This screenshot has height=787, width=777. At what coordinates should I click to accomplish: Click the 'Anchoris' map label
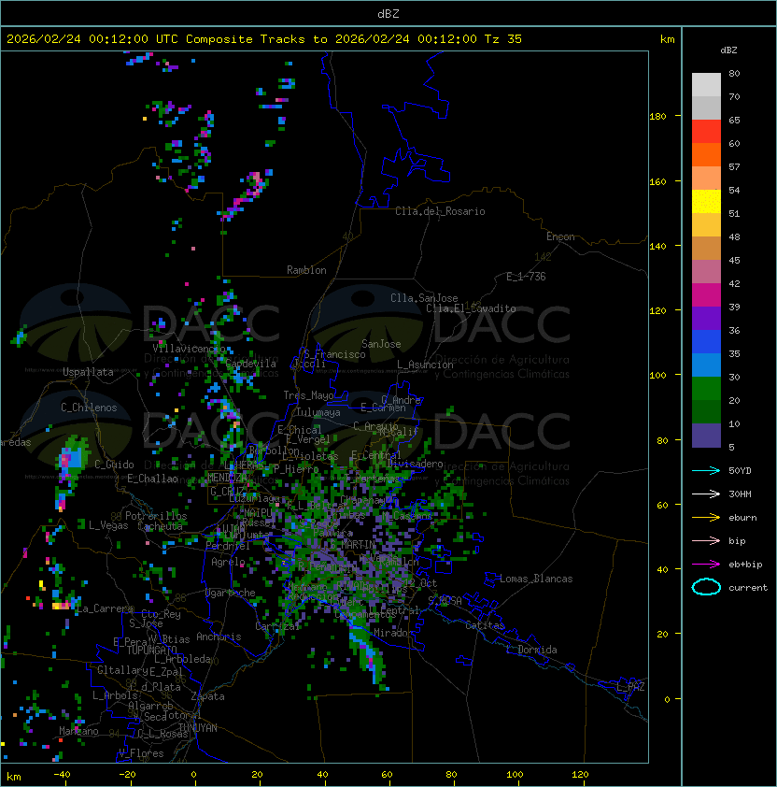(219, 637)
